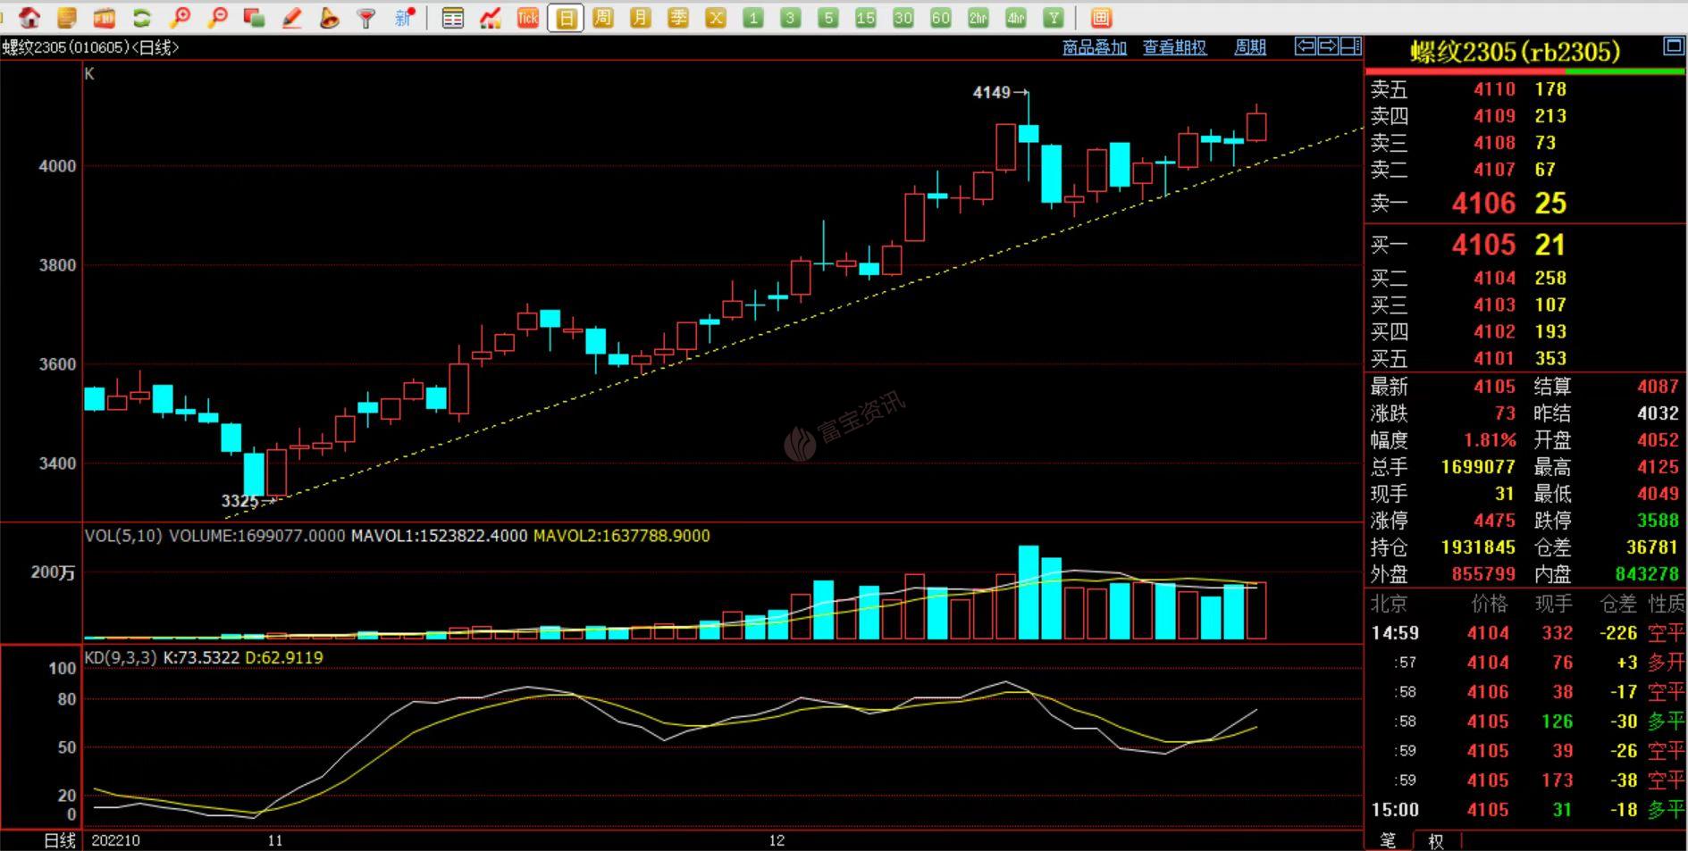
Task: Switch to quarterly 季 period
Action: tap(678, 17)
